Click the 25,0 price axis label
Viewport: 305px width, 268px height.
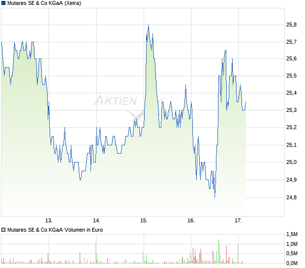coord(291,162)
